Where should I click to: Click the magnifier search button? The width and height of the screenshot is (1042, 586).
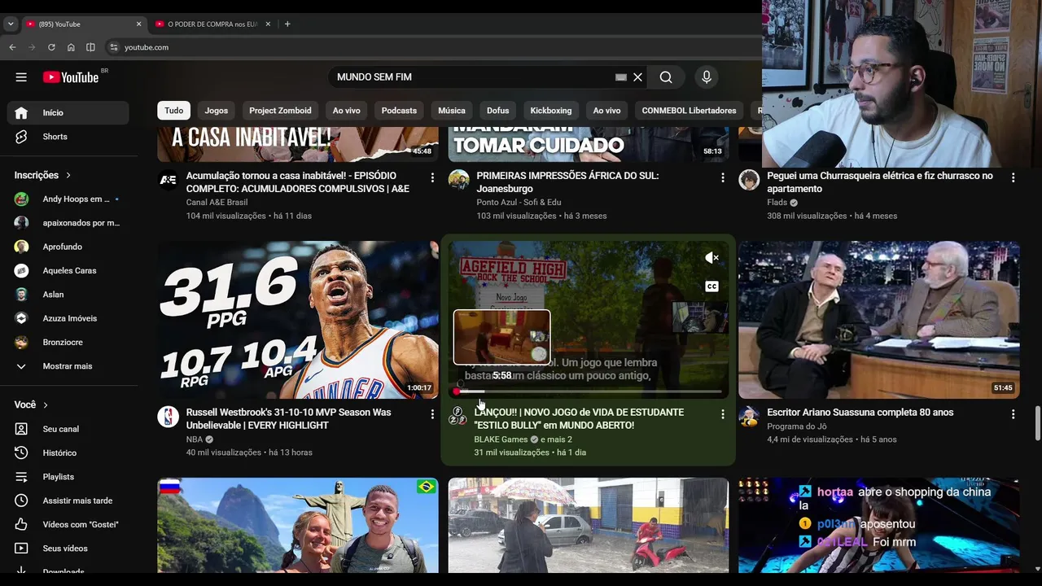tap(666, 77)
